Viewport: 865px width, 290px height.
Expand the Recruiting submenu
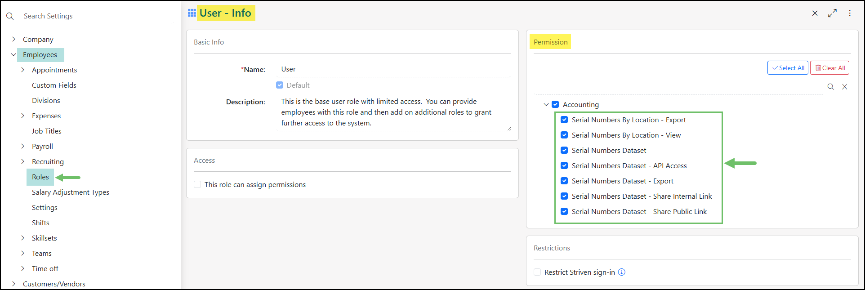[22, 161]
